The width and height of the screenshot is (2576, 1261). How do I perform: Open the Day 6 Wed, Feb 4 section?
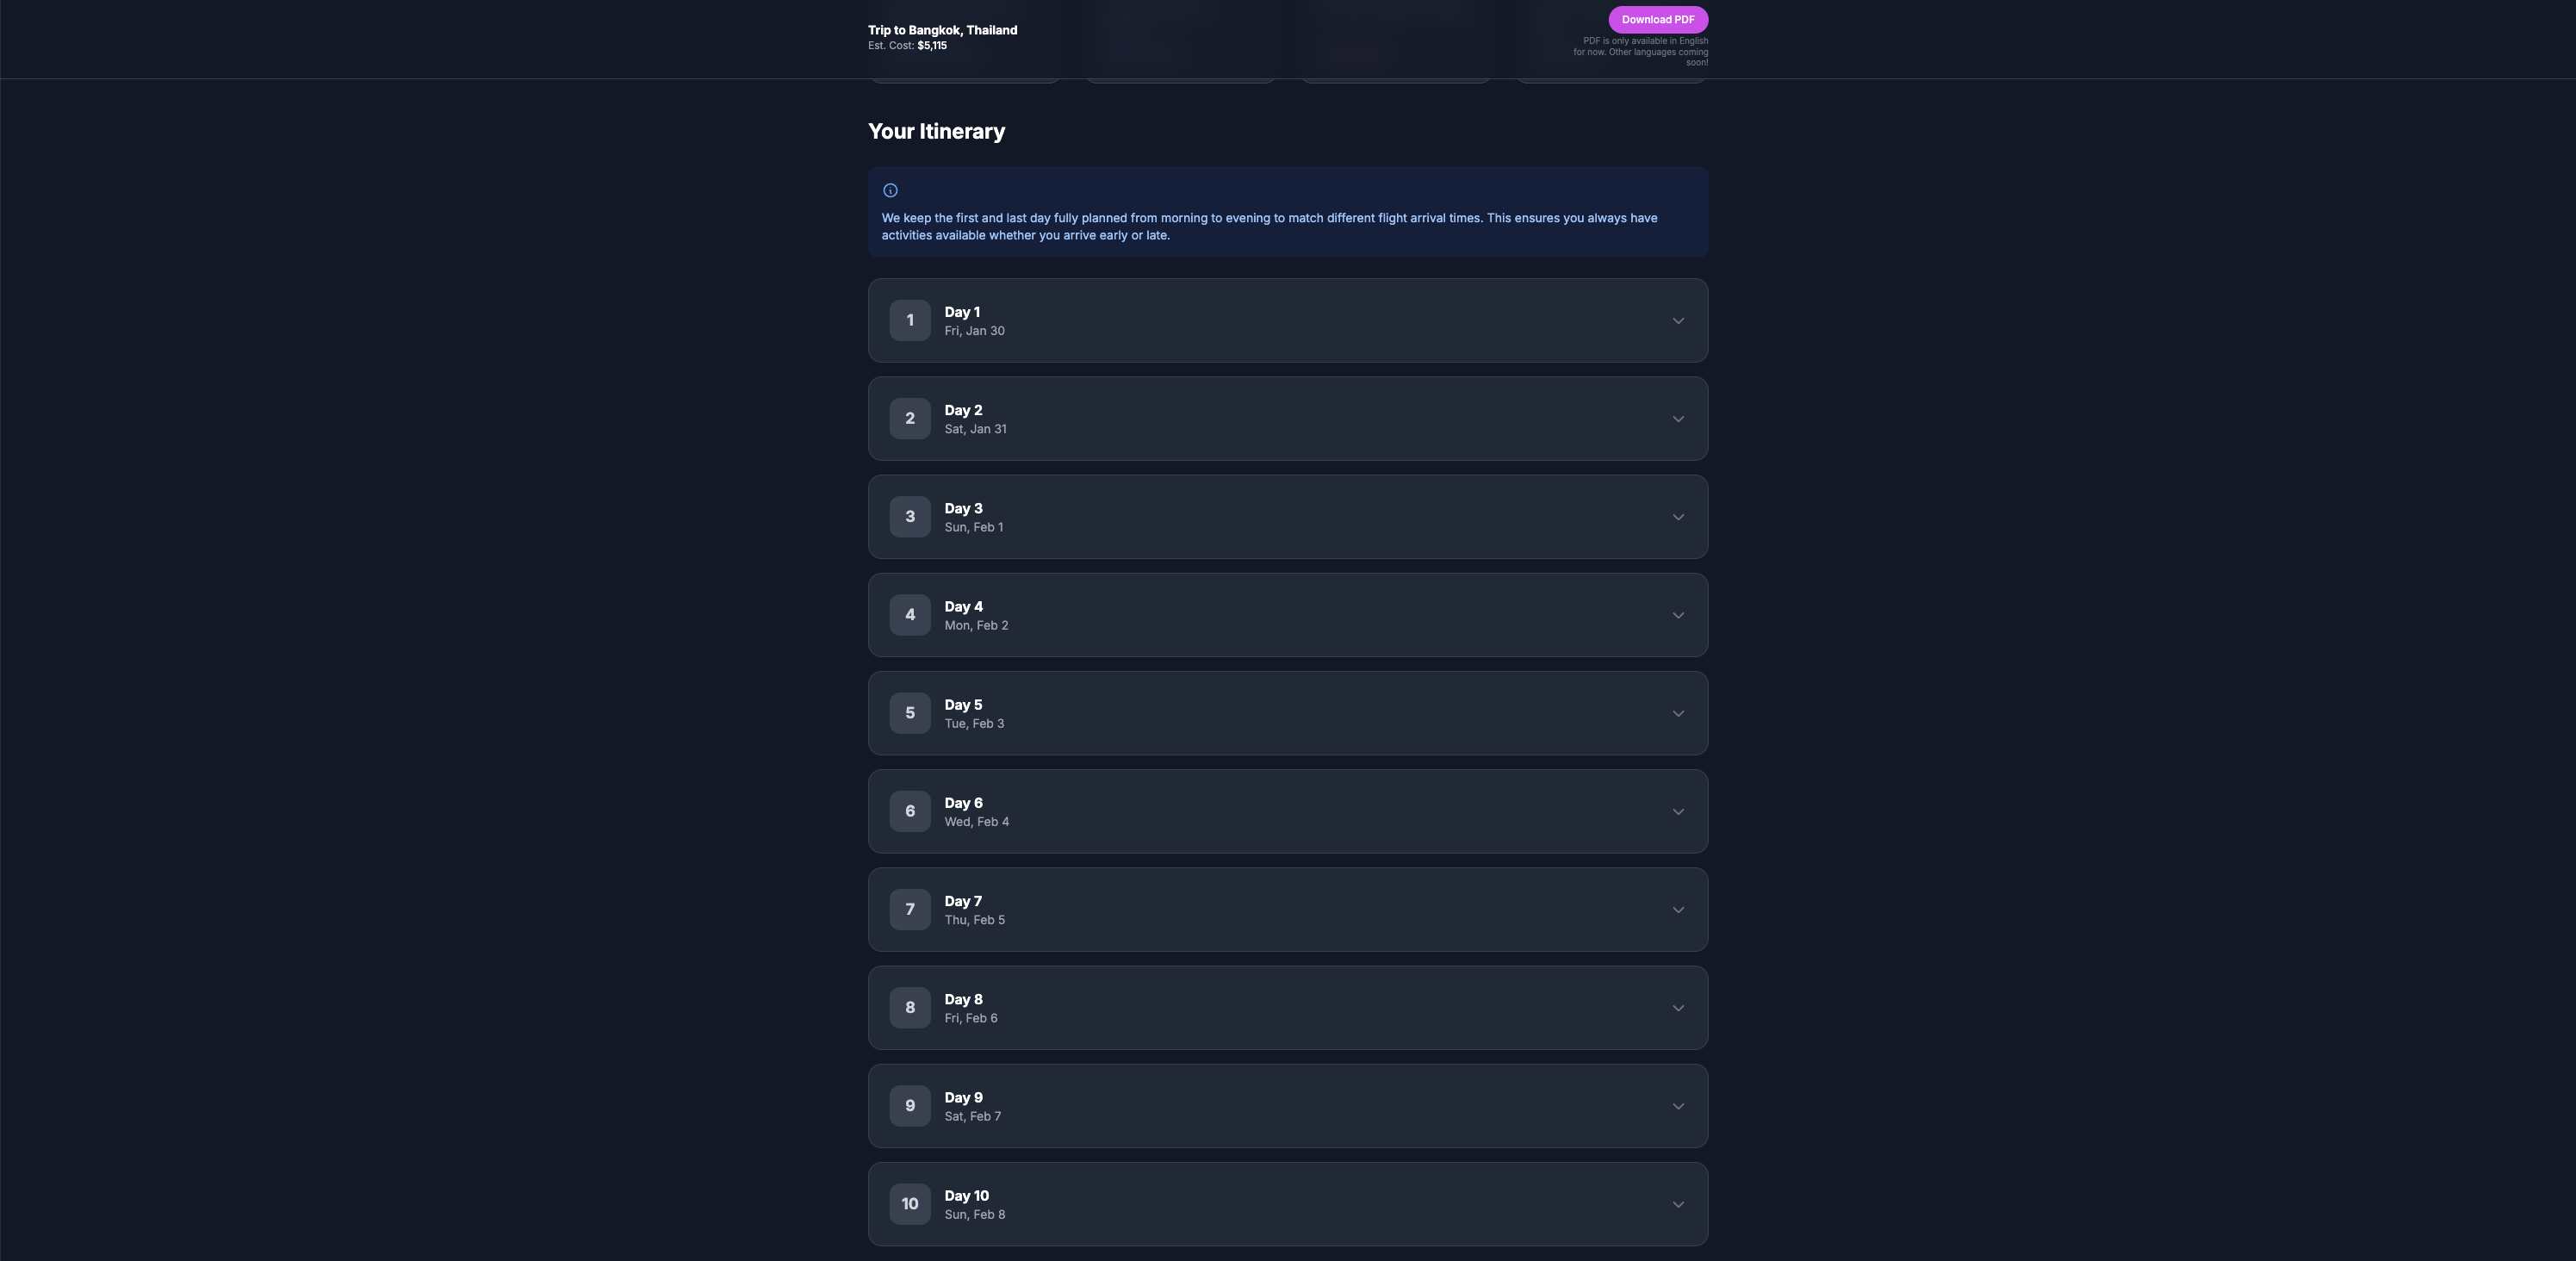point(1287,811)
